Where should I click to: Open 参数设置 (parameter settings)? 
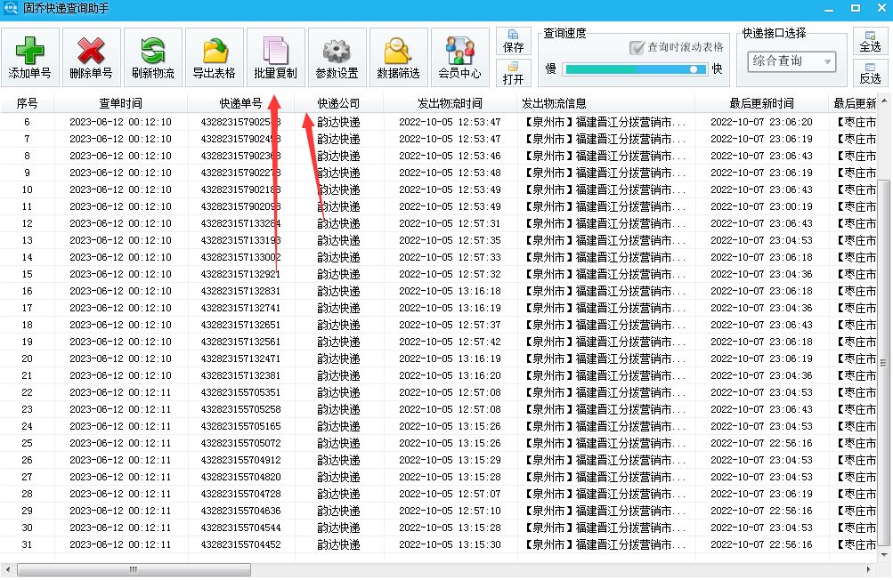[x=337, y=55]
